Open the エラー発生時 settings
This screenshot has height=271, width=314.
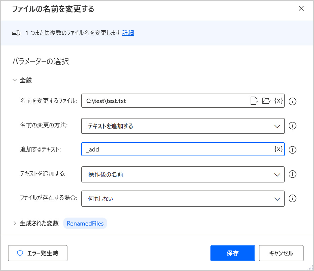tap(38, 253)
